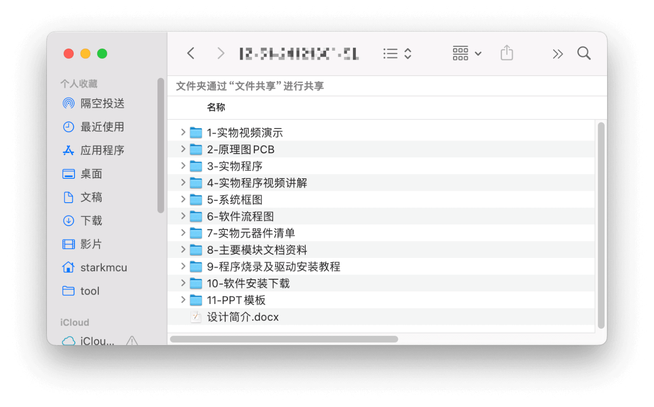This screenshot has width=654, height=407.
Task: Expand the 7-实物元器件清单 folder
Action: point(183,233)
